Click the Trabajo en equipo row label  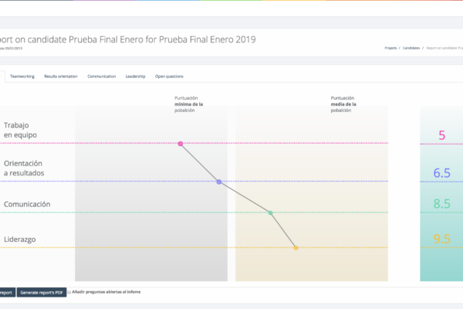tap(20, 130)
